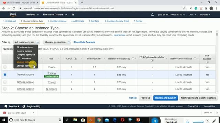
Task: Click the Feedback button in footer
Action: 12,106
